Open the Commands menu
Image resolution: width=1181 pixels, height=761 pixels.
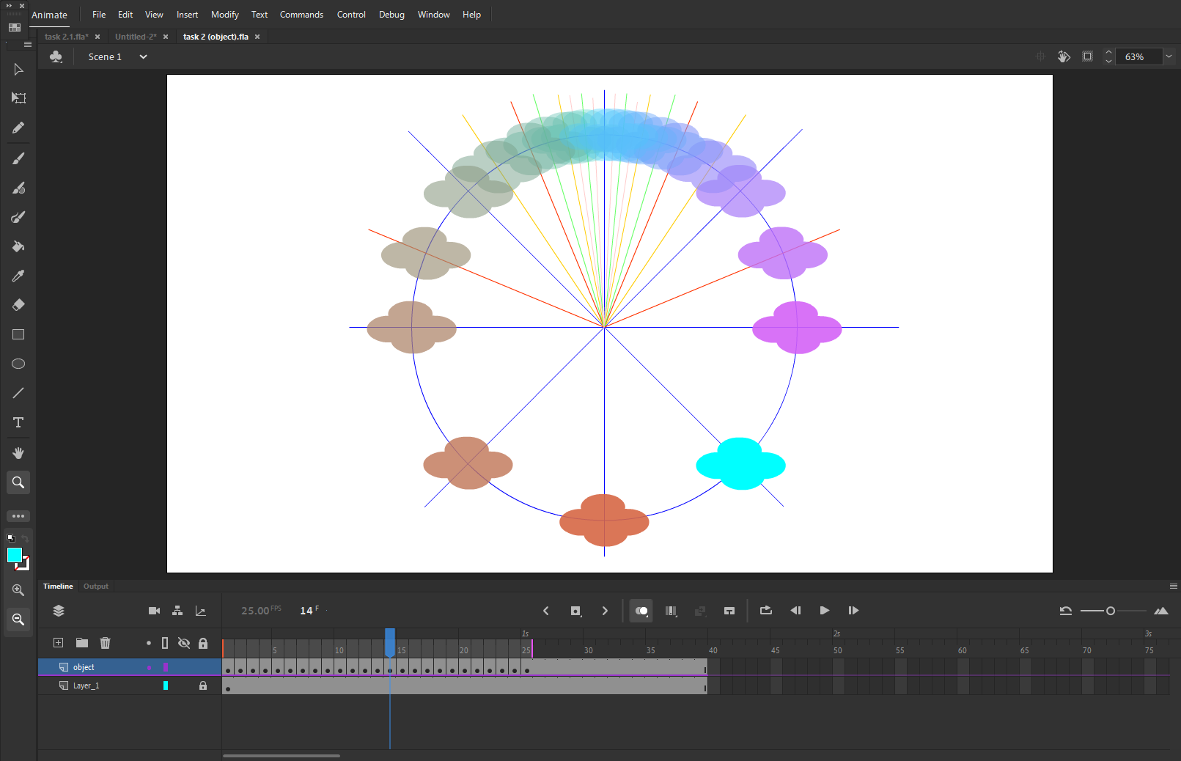(301, 15)
